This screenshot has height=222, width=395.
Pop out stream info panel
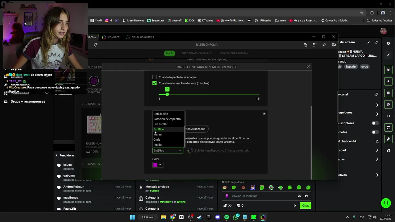click(376, 42)
